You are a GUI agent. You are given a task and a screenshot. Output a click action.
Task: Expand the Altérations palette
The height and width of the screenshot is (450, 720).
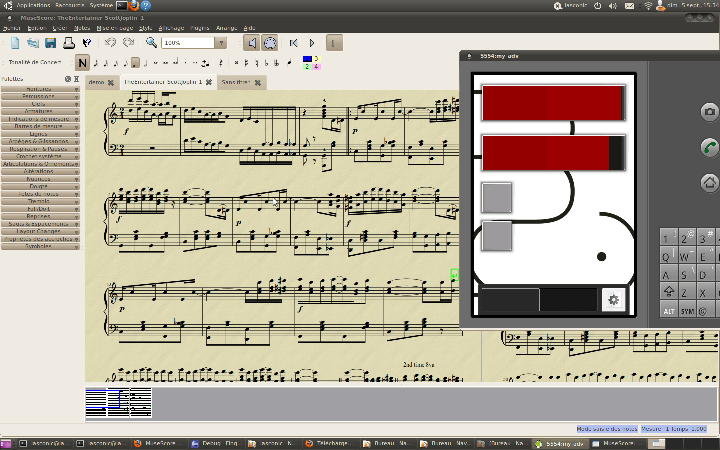point(40,171)
